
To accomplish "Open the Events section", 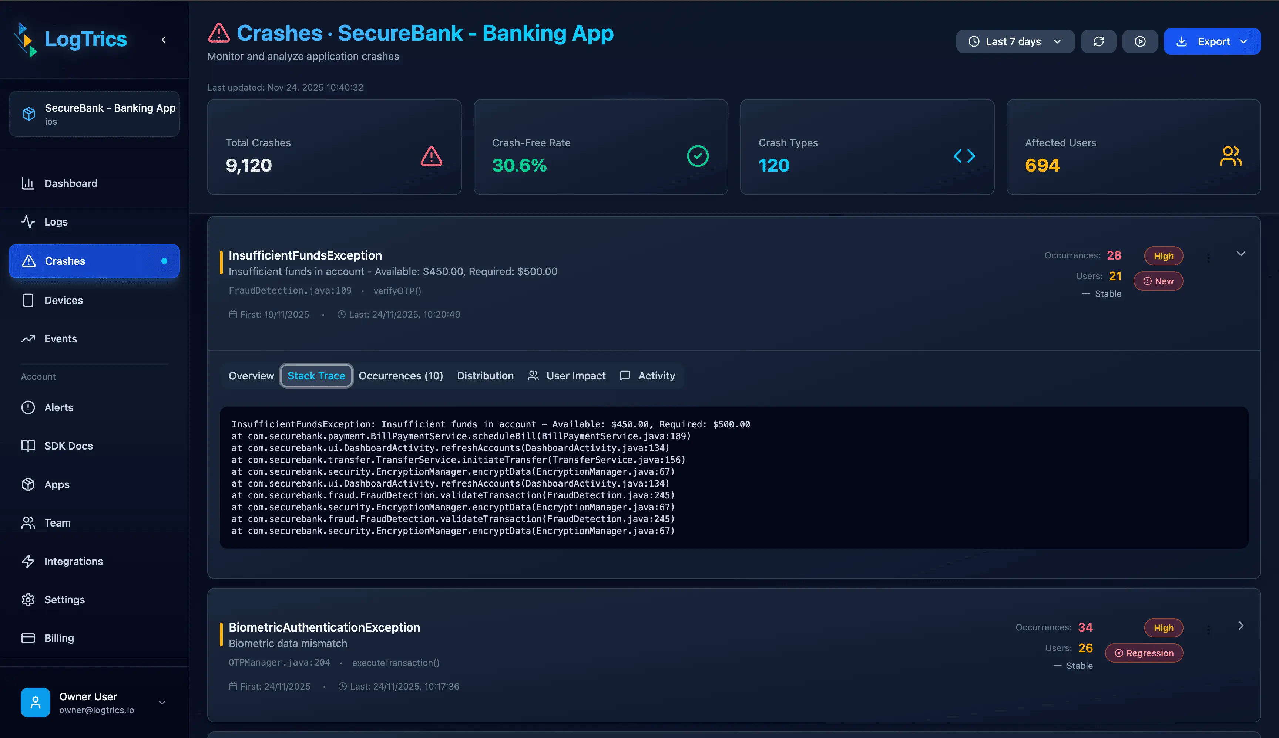I will [60, 339].
